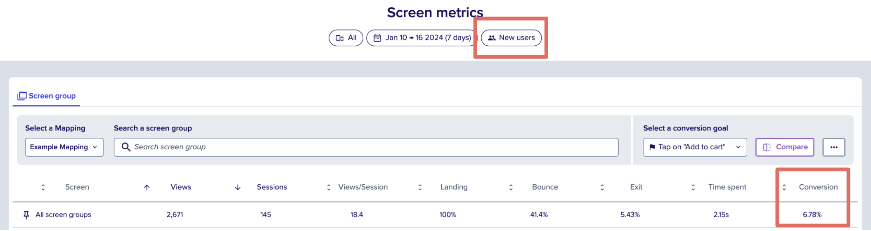Click the 2,671 views value

(175, 215)
